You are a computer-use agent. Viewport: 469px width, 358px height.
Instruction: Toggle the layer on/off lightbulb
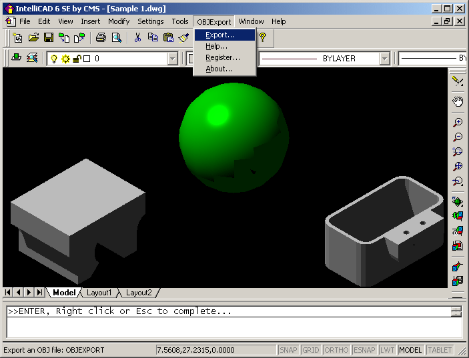(x=54, y=59)
